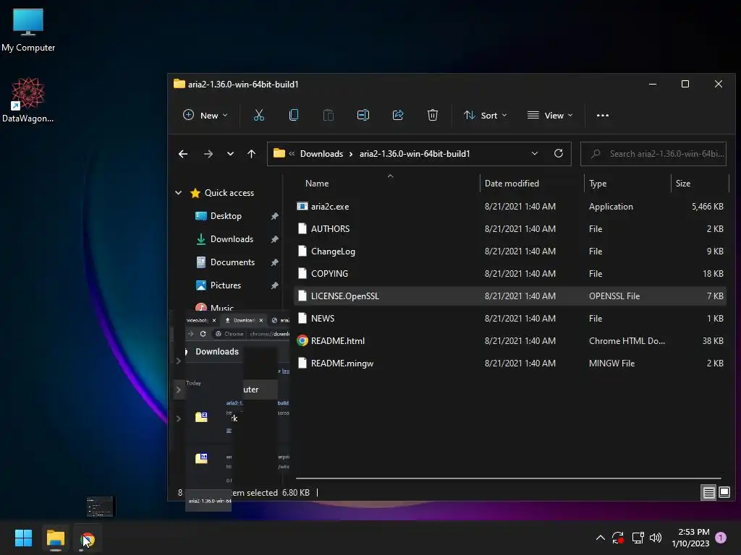
Task: Open the View dropdown menu
Action: pyautogui.click(x=550, y=115)
